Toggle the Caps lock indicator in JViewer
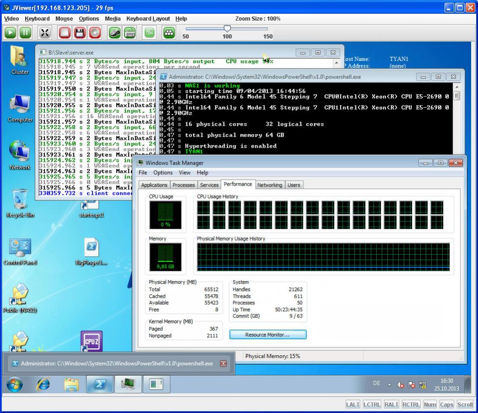This screenshot has width=478, height=413. (x=446, y=404)
